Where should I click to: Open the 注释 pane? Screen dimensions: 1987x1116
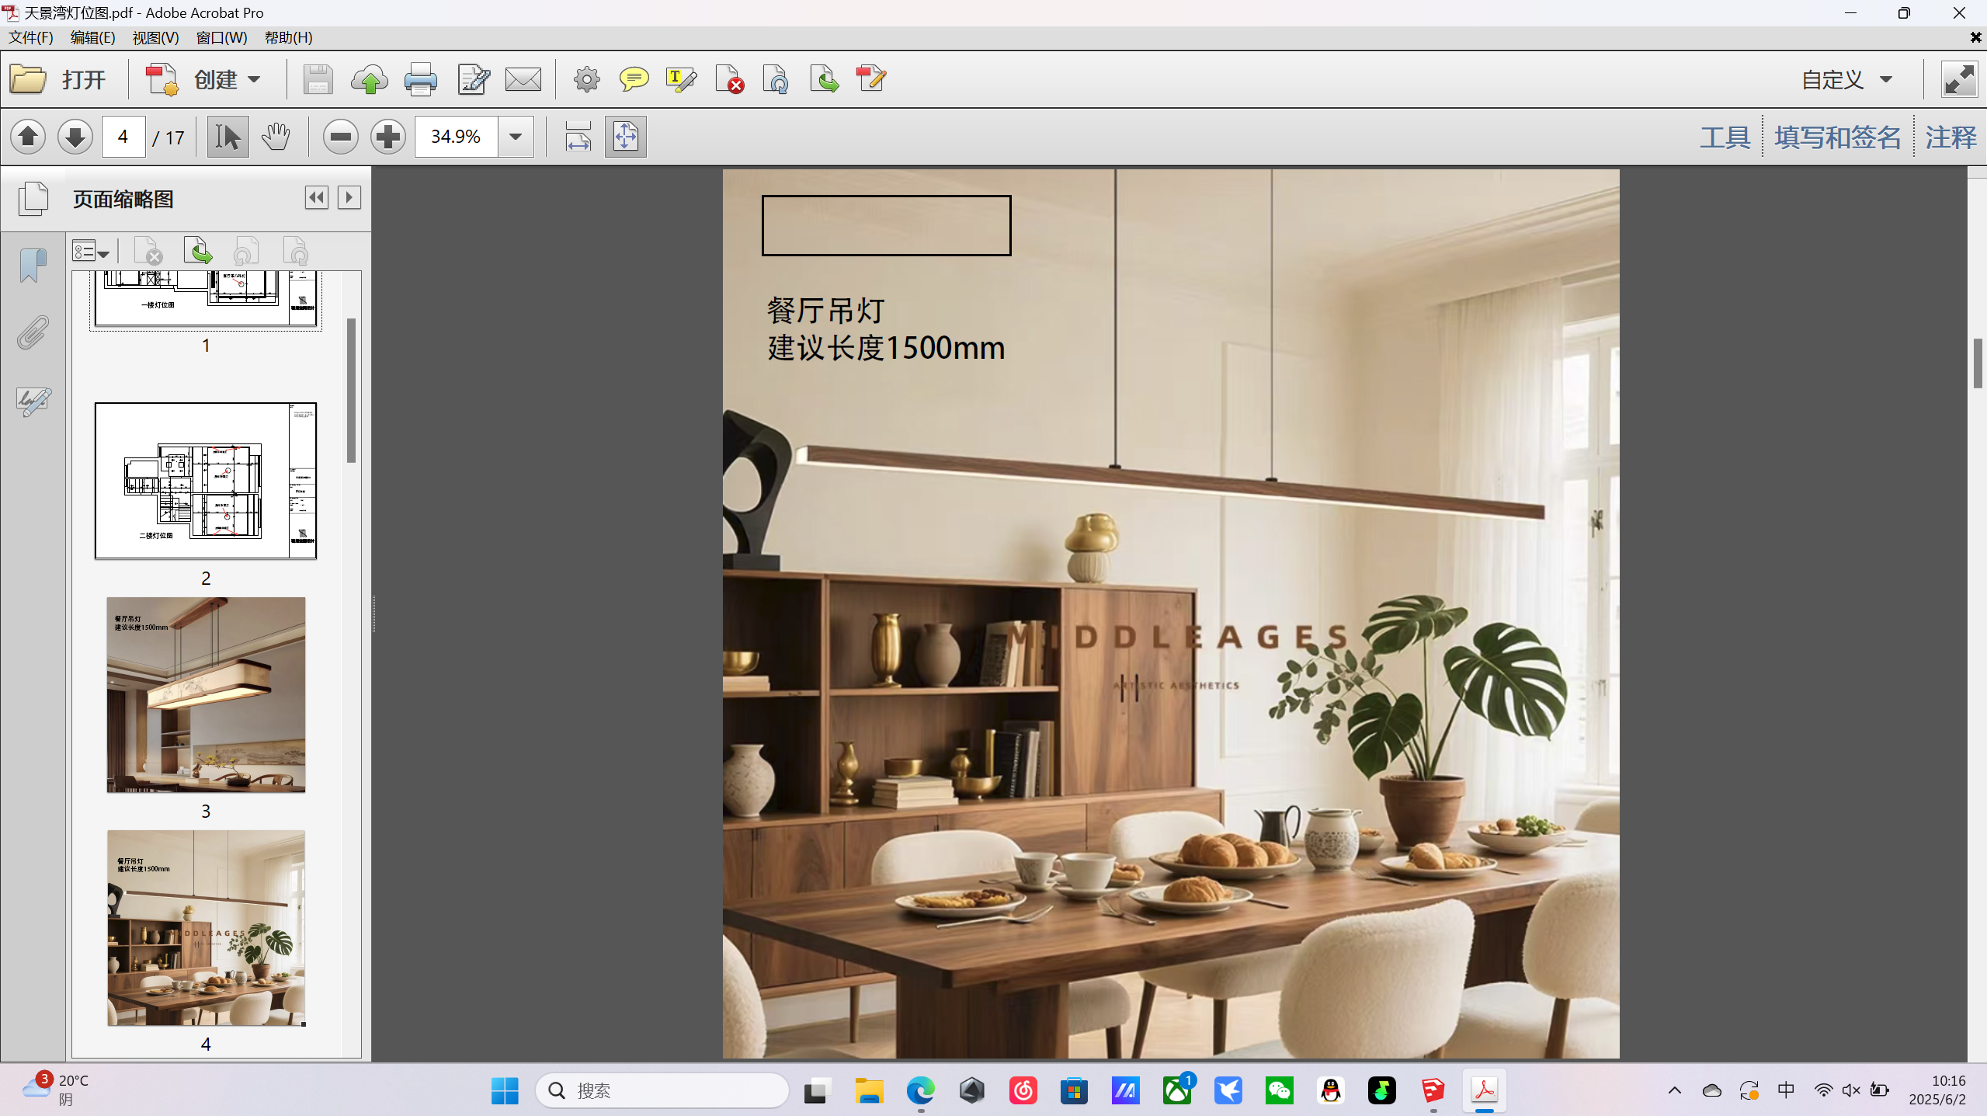[x=1950, y=137]
